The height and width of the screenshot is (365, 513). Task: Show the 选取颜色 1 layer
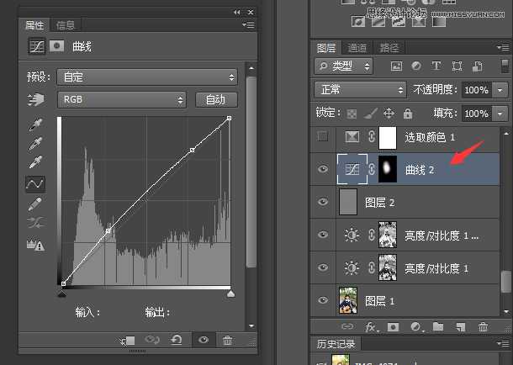point(323,137)
